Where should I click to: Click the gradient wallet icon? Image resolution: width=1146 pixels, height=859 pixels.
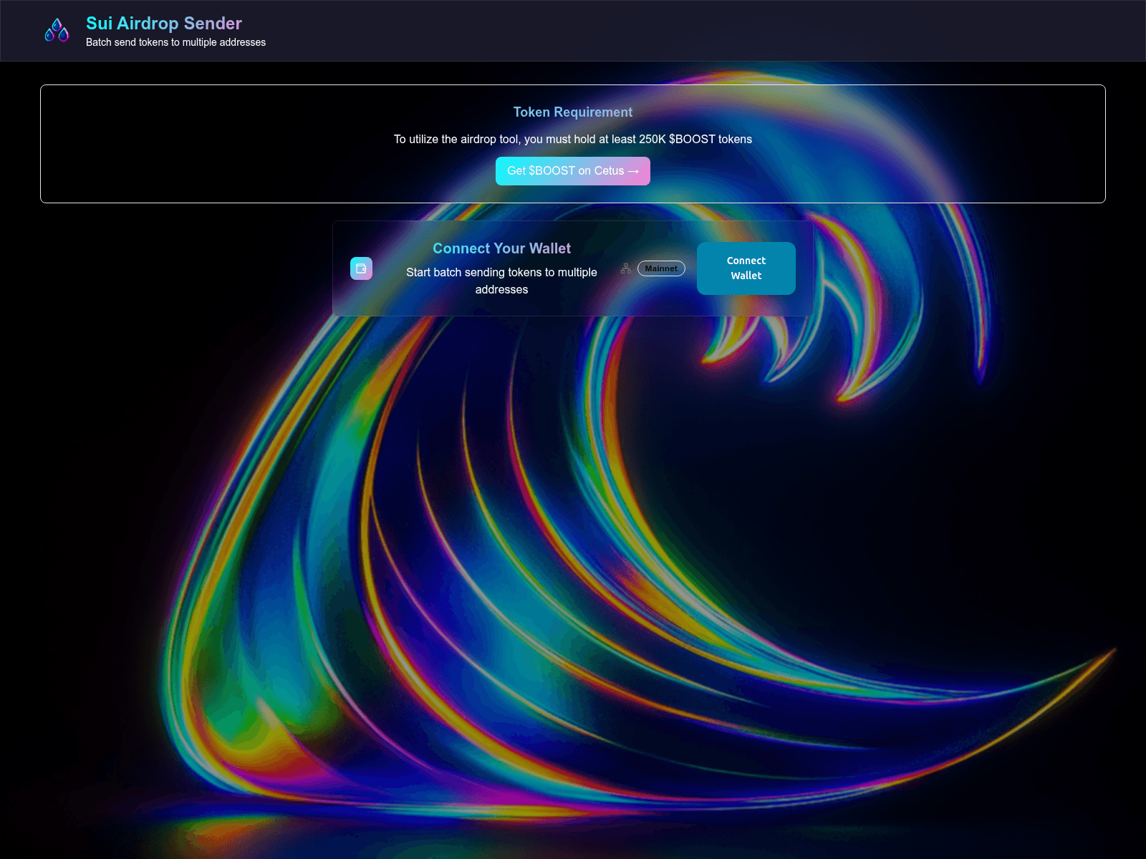[361, 268]
